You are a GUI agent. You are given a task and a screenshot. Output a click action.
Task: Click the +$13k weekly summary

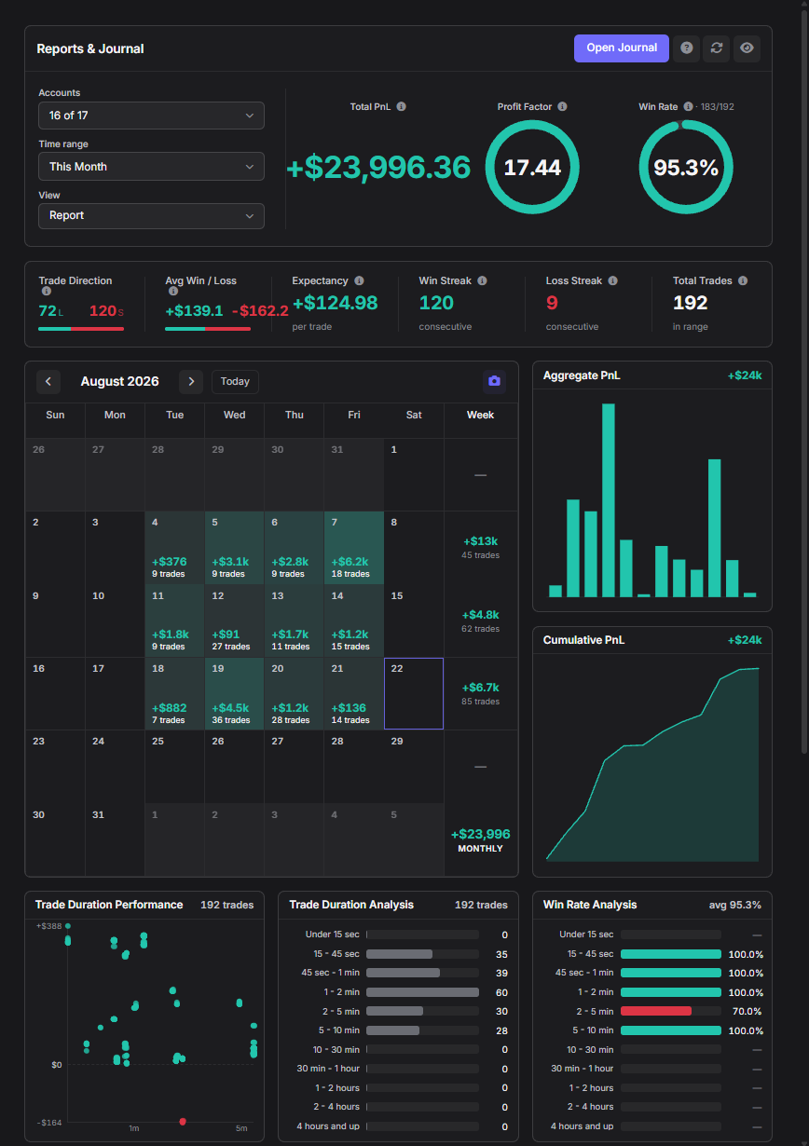click(x=481, y=547)
